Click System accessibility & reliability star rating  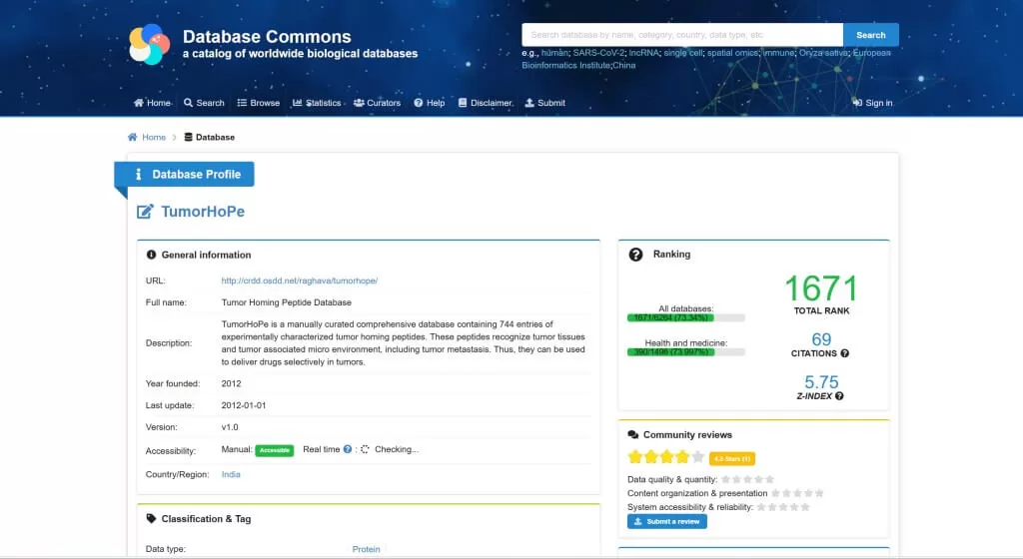(x=783, y=507)
